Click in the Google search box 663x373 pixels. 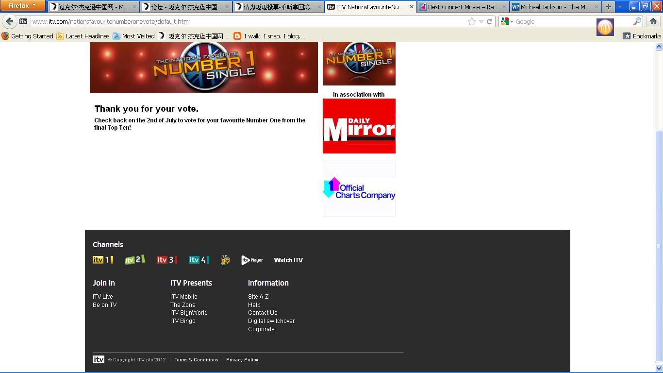570,21
